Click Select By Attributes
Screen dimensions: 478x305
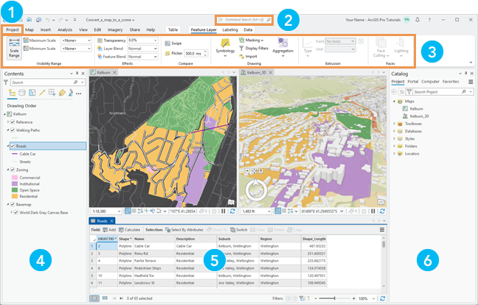(184, 230)
